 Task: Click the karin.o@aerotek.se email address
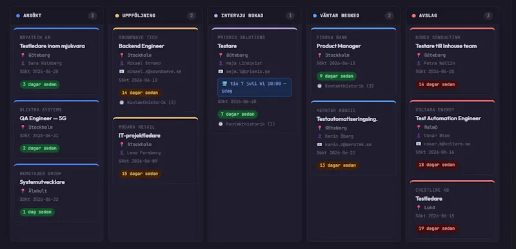348,144
